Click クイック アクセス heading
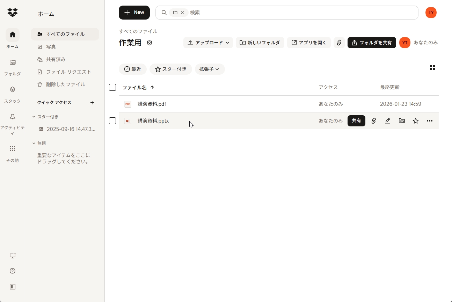 [54, 103]
